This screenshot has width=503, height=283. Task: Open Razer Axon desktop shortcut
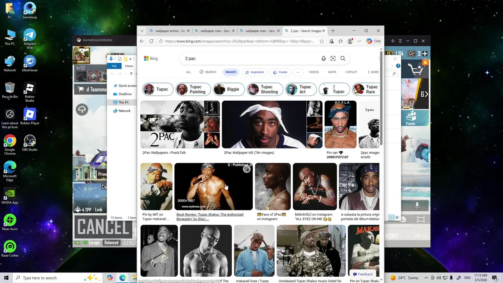tap(10, 223)
